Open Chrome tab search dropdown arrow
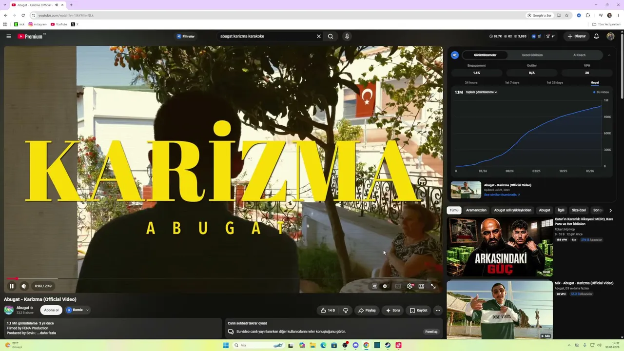624x351 pixels. (x=5, y=5)
